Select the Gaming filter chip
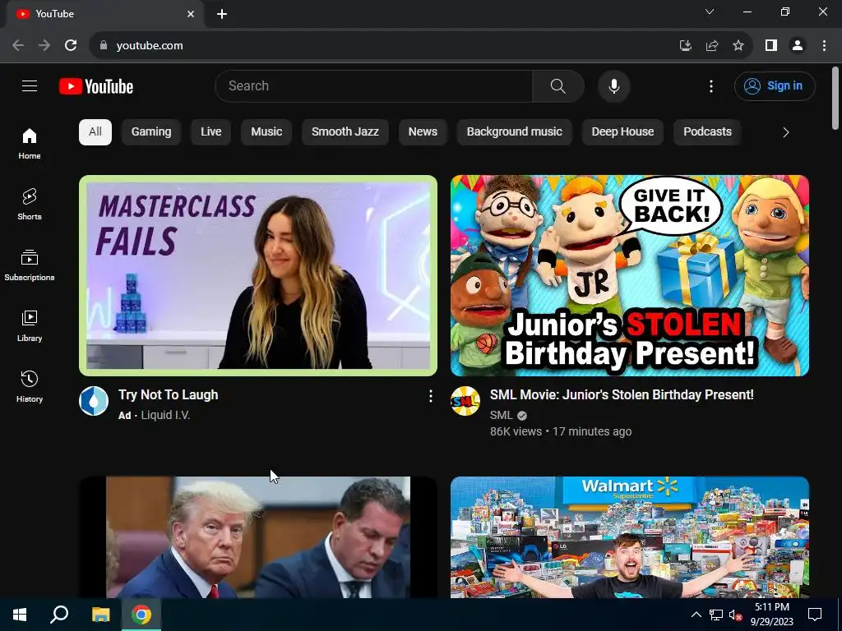842x631 pixels. tap(151, 132)
